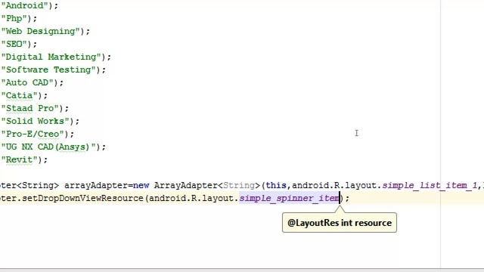Click the setDropDownViewResource method name
The height and width of the screenshot is (272, 484).
pyautogui.click(x=82, y=198)
